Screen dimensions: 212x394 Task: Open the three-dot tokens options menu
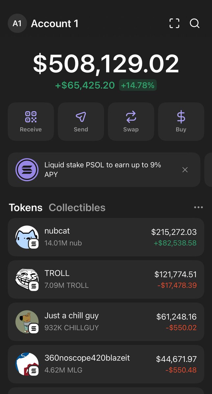[x=198, y=207]
